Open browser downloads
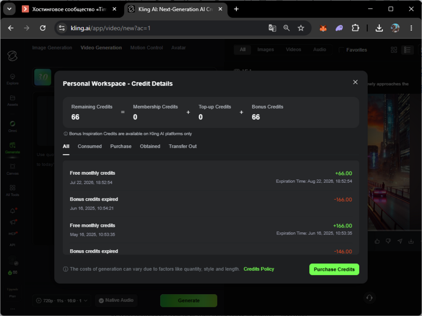This screenshot has height=316, width=422. [379, 28]
